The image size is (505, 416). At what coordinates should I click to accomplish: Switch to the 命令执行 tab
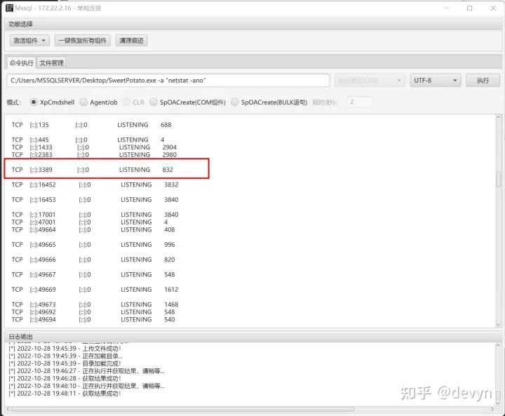(x=21, y=63)
